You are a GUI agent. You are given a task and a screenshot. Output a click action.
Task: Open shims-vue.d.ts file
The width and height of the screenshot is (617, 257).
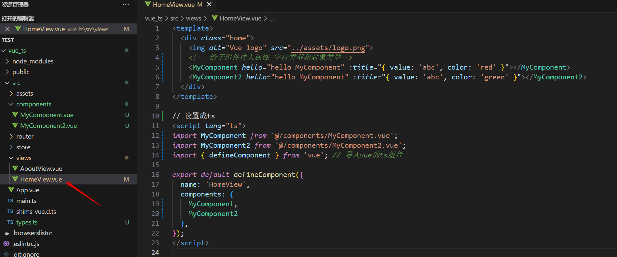click(36, 211)
